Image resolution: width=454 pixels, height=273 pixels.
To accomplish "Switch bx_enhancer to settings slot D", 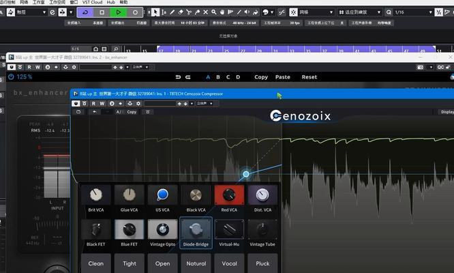I will pos(238,77).
